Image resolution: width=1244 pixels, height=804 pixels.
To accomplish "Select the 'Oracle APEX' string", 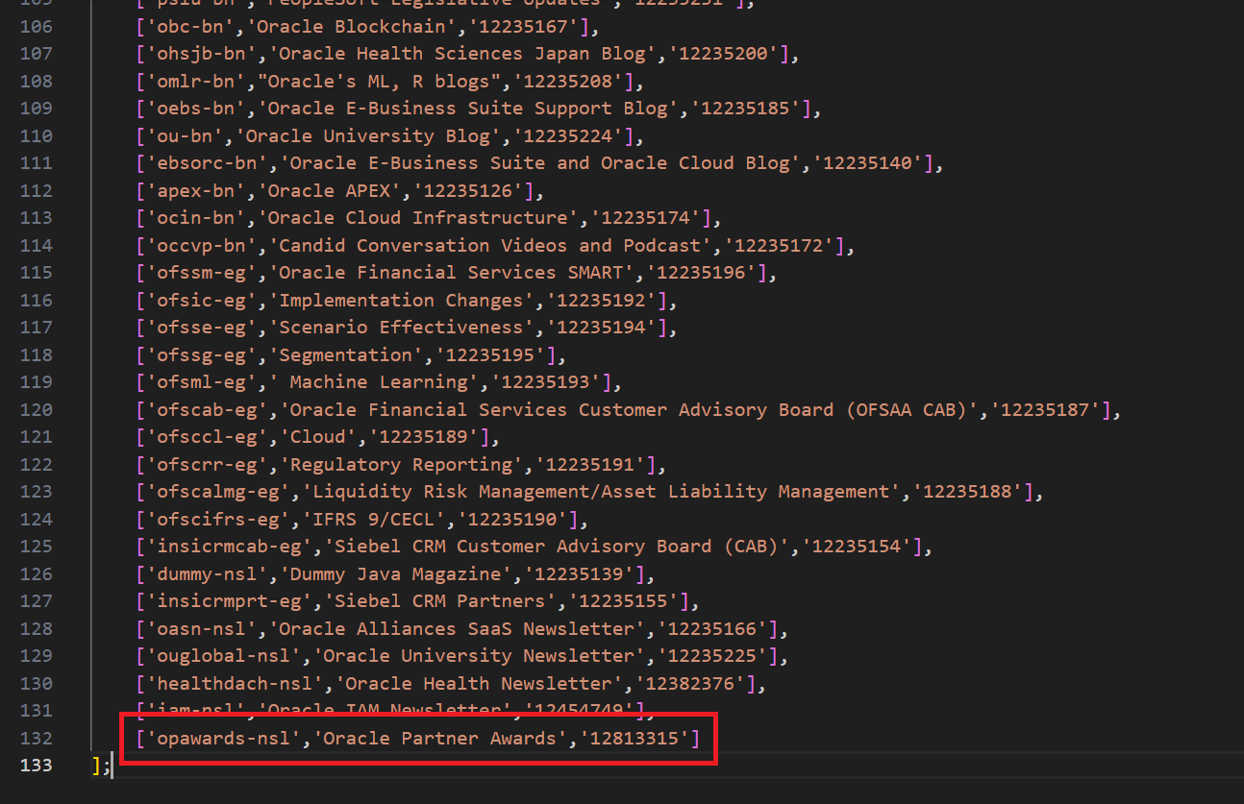I will (329, 190).
